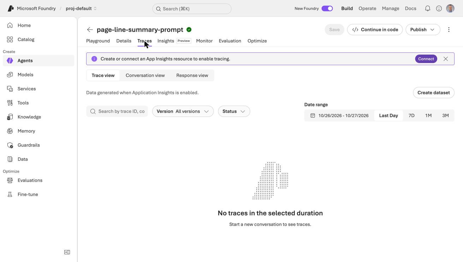Viewport: 463px width, 262px height.
Task: Expand the proj-default project selector
Action: click(81, 8)
